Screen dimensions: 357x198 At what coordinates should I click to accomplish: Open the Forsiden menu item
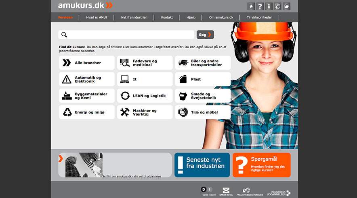point(65,17)
